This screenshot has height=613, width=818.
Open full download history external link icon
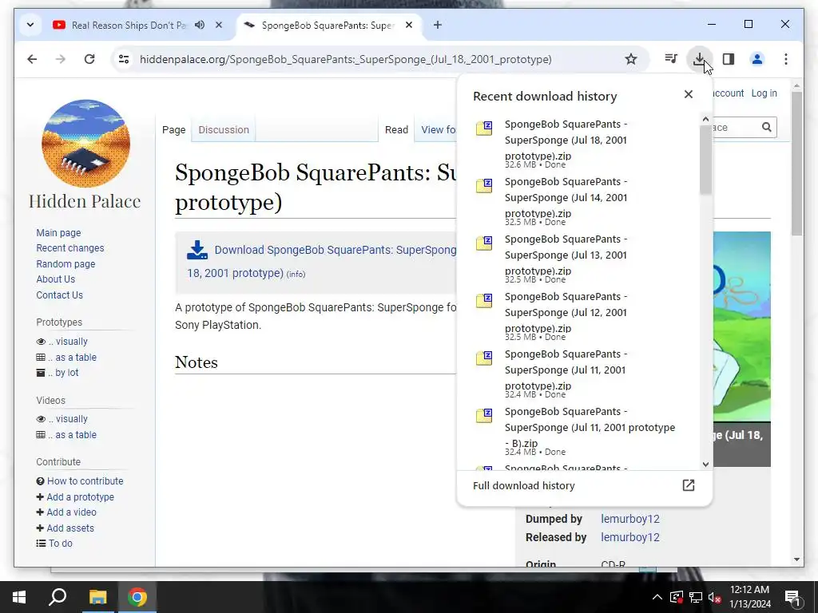tap(689, 485)
